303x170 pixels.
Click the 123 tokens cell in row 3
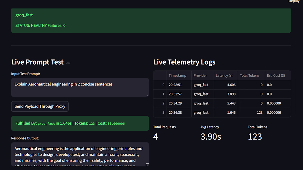coord(251,113)
